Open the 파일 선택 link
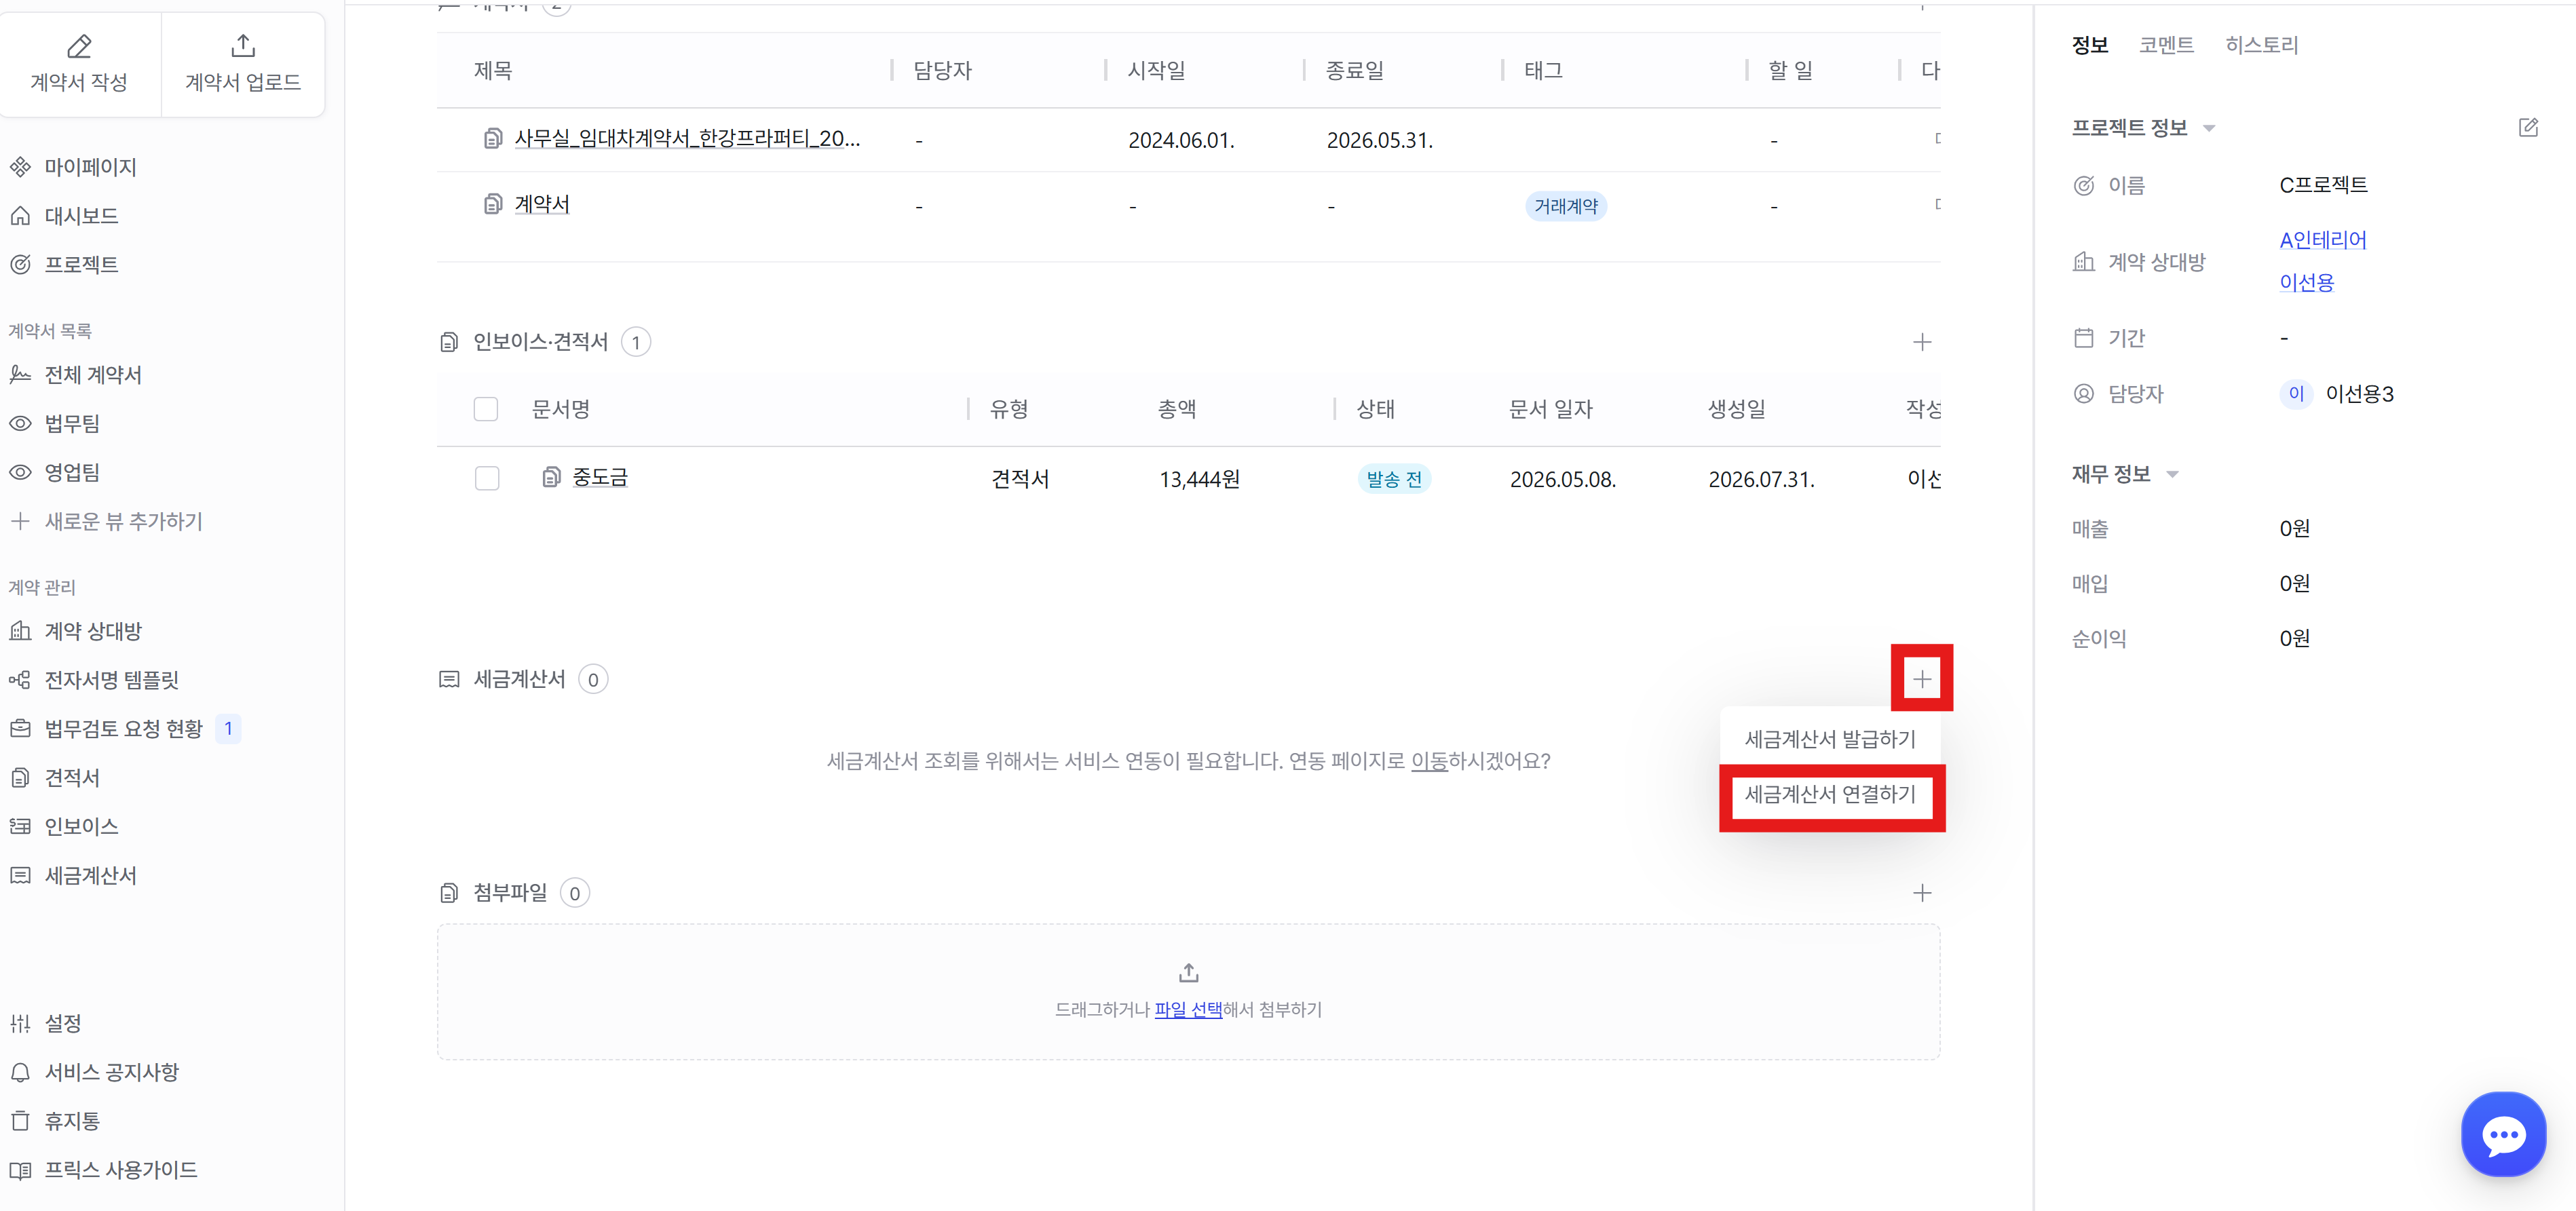 coord(1188,1009)
